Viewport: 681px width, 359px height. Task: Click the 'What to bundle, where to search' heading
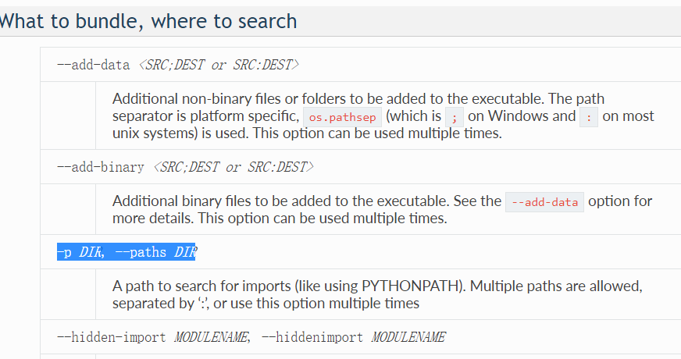tap(148, 22)
